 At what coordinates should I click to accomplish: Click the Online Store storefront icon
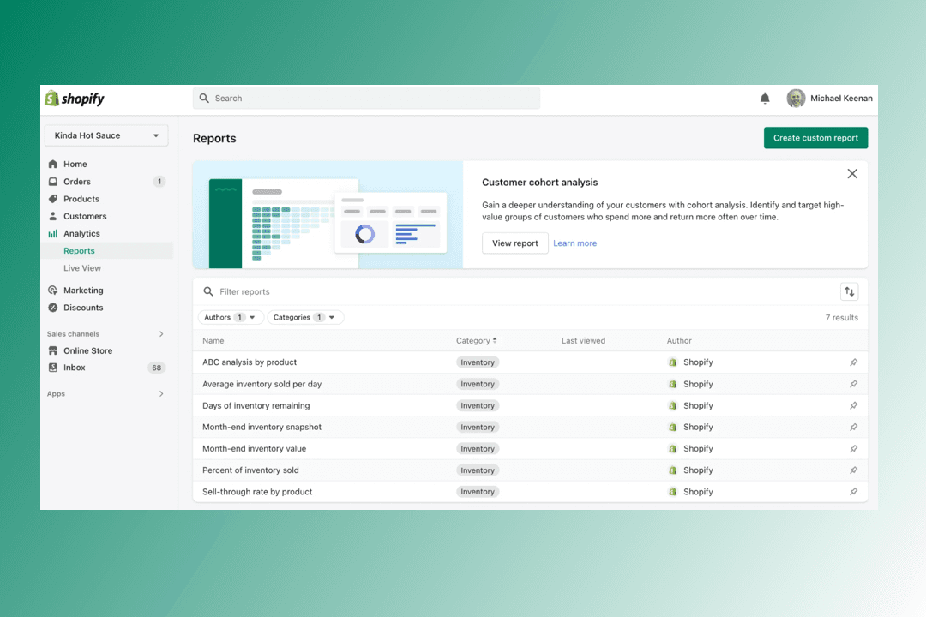click(53, 350)
